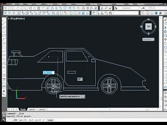Switch to the Layout2 tab
Image resolution: width=167 pixels, height=125 pixels.
42,109
